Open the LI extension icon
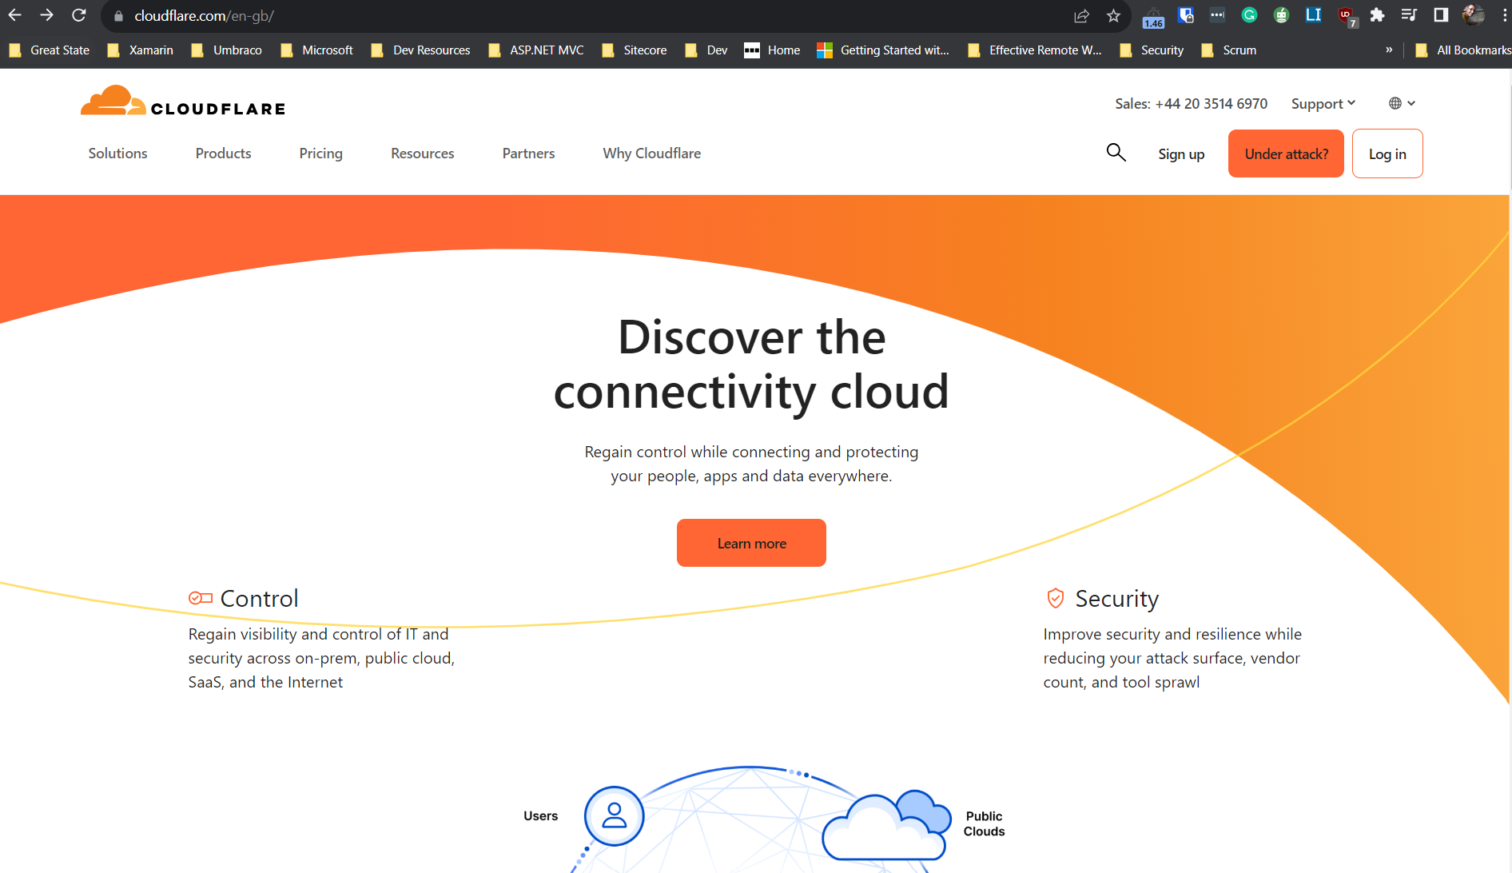Image resolution: width=1512 pixels, height=873 pixels. 1313,15
